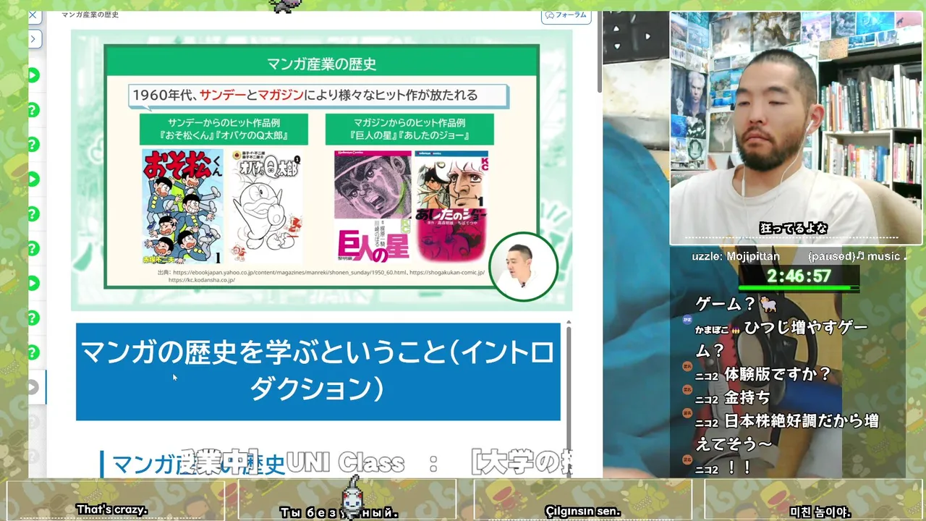Click the 巨人の星 manga cover image

373,206
